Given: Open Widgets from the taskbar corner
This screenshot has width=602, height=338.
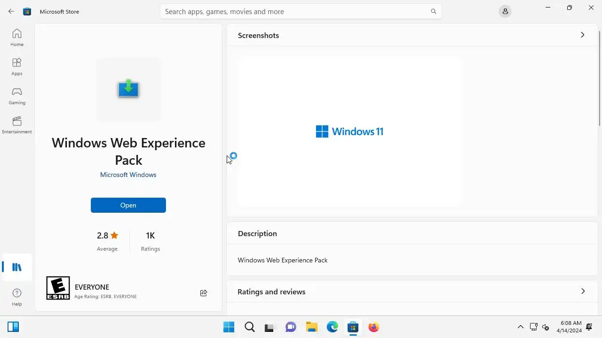Looking at the screenshot, I should tap(13, 327).
